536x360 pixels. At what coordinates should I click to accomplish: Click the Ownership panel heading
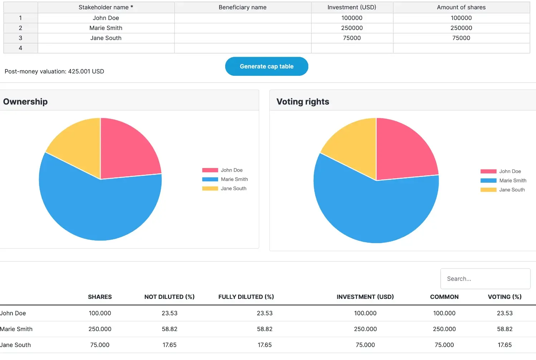point(25,102)
